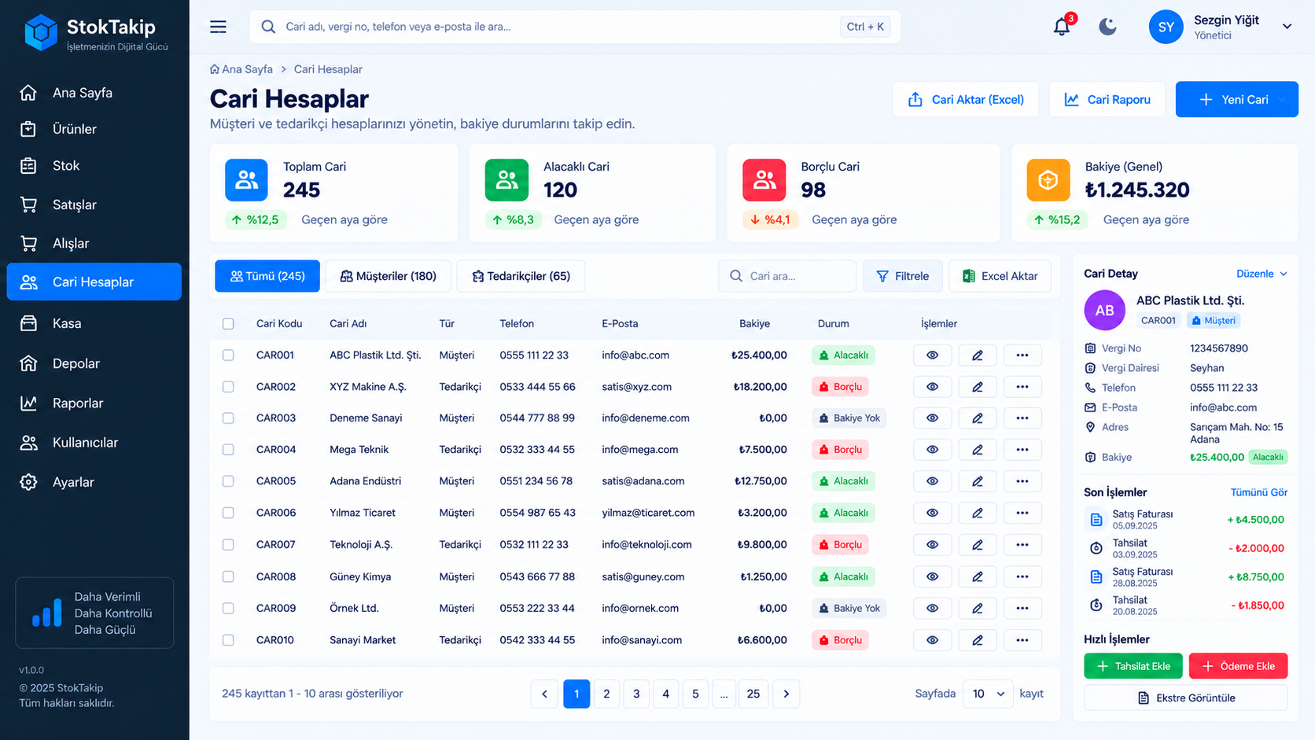1315x740 pixels.
Task: Open Sezgin Yiğit user menu chevron
Action: 1287,27
